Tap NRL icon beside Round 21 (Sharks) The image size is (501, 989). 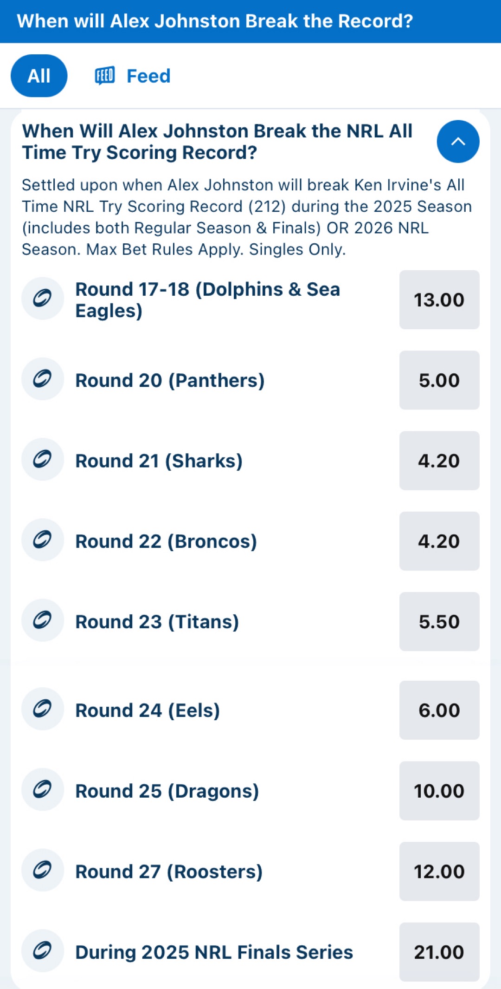pos(43,459)
